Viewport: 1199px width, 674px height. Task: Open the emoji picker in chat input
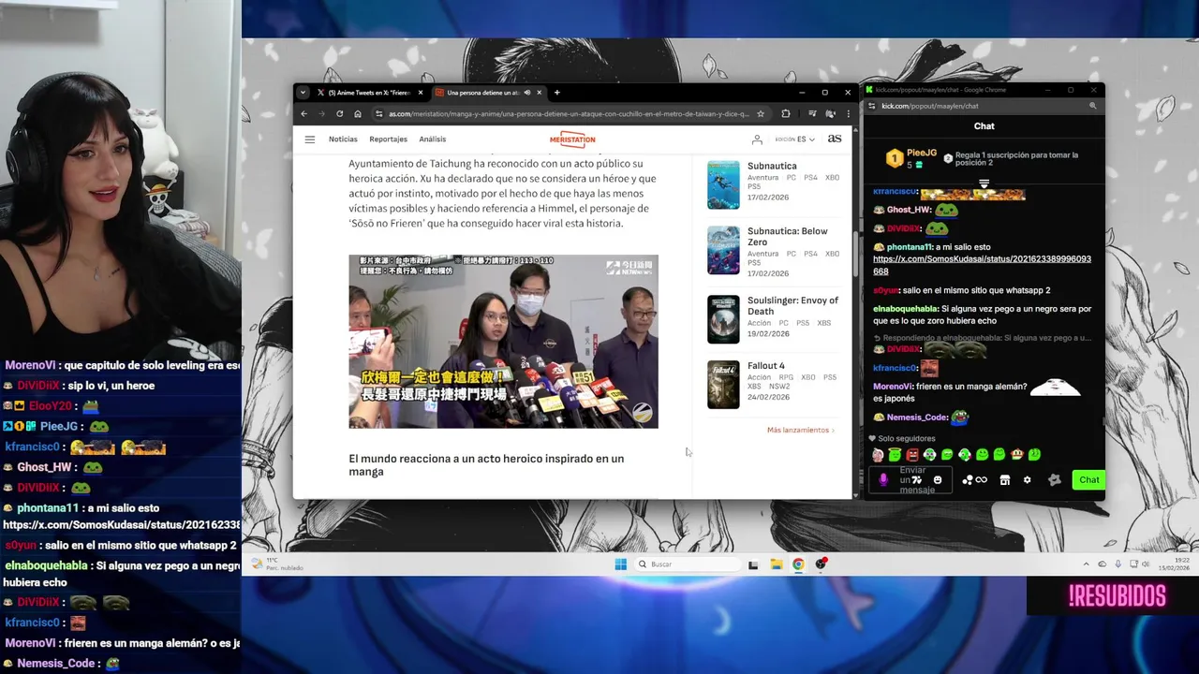tap(938, 479)
